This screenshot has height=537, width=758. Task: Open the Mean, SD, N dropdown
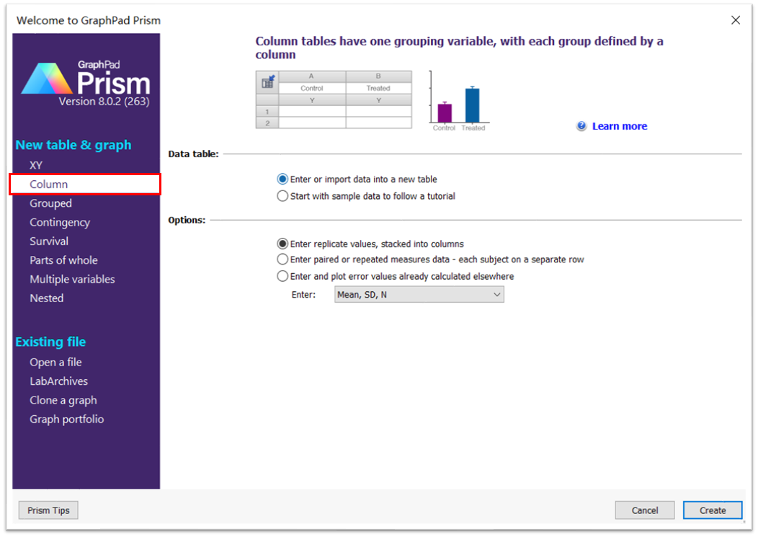[419, 295]
